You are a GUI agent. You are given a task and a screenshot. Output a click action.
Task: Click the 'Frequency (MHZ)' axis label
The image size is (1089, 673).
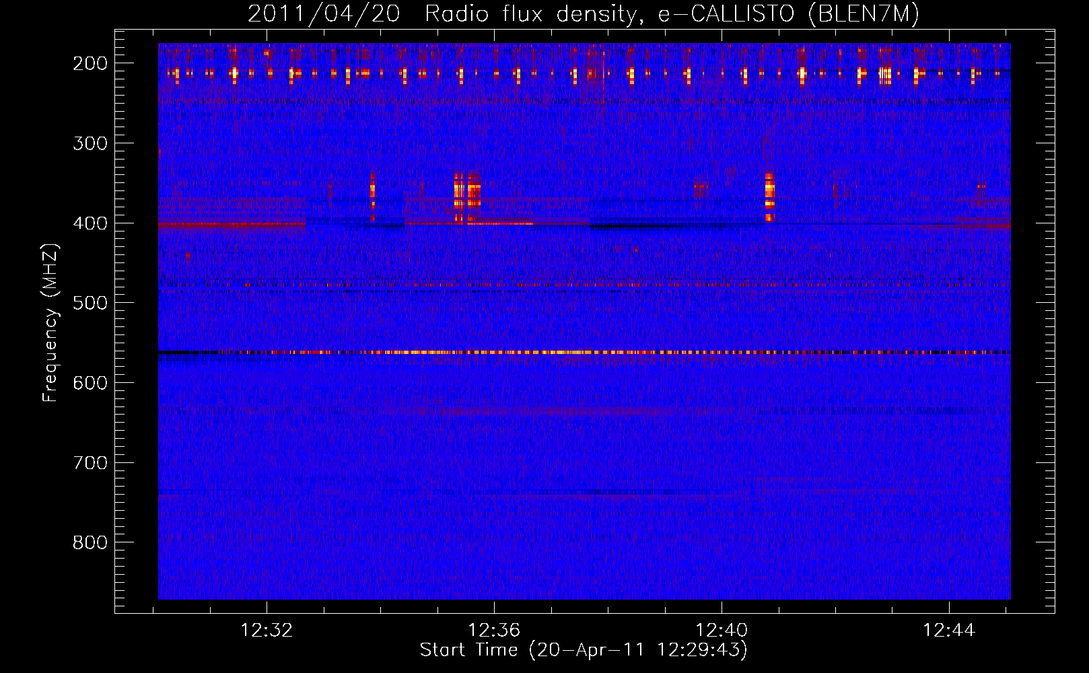(x=50, y=323)
